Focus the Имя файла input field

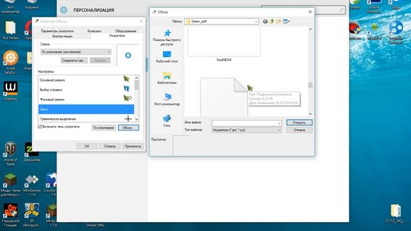(x=244, y=123)
